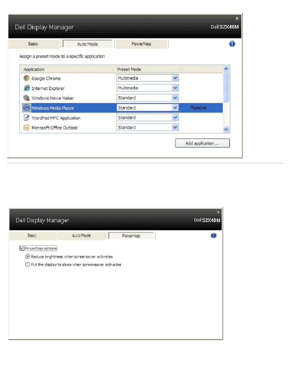The height and width of the screenshot is (377, 291).
Task: Switch to Basic tab in upper window
Action: (33, 44)
